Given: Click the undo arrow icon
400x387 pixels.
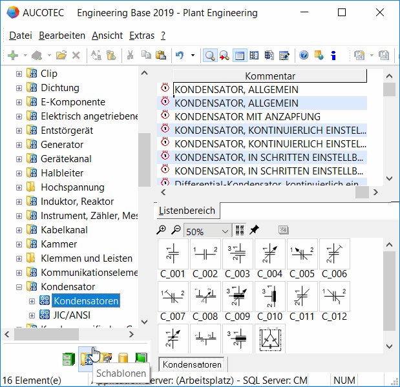Looking at the screenshot, I should tap(180, 56).
